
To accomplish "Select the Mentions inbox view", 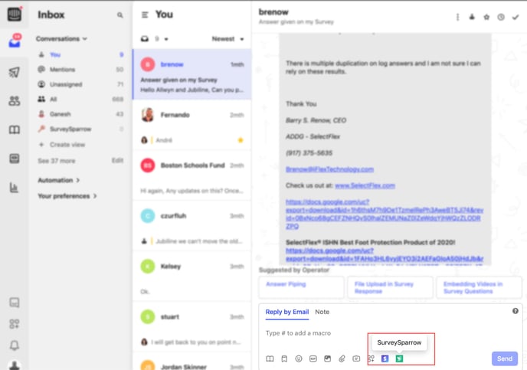I will (64, 70).
